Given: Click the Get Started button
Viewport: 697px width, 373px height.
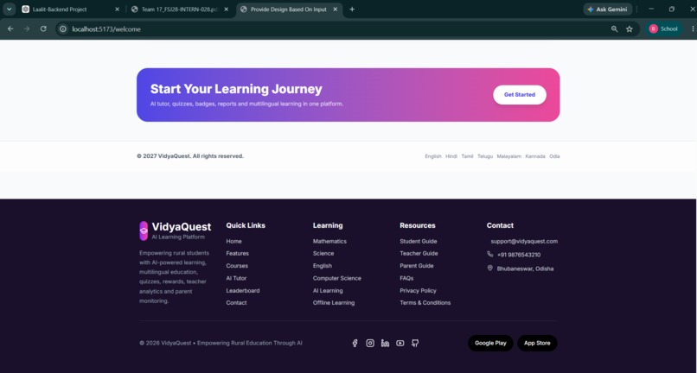Looking at the screenshot, I should click(x=519, y=95).
